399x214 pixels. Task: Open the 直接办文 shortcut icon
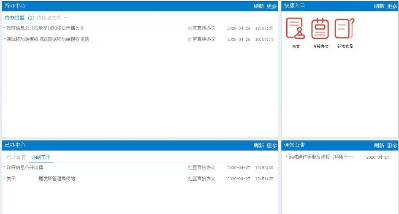click(x=320, y=28)
